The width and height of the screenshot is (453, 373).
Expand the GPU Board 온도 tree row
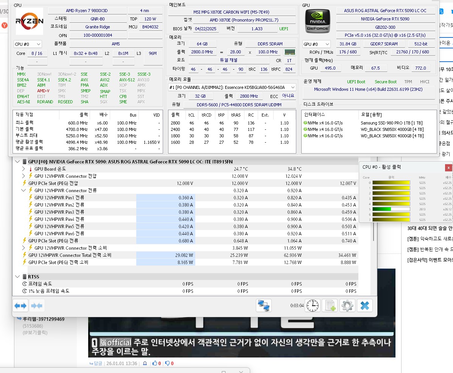(24, 169)
